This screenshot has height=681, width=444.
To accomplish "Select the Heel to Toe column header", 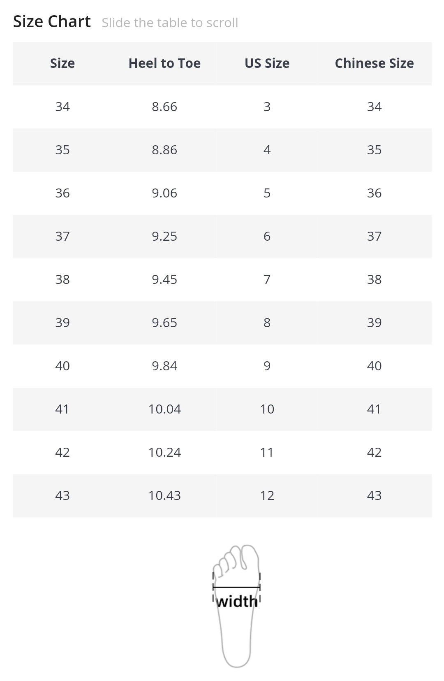I will click(x=164, y=63).
